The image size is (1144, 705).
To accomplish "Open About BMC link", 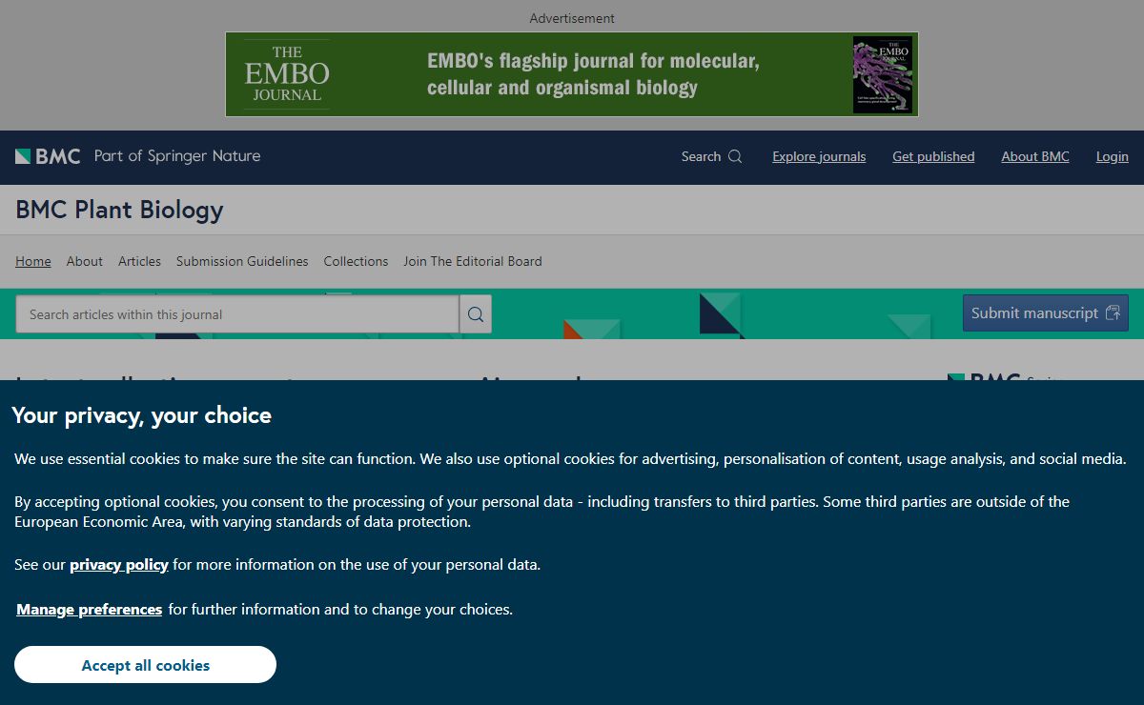I will [1035, 156].
